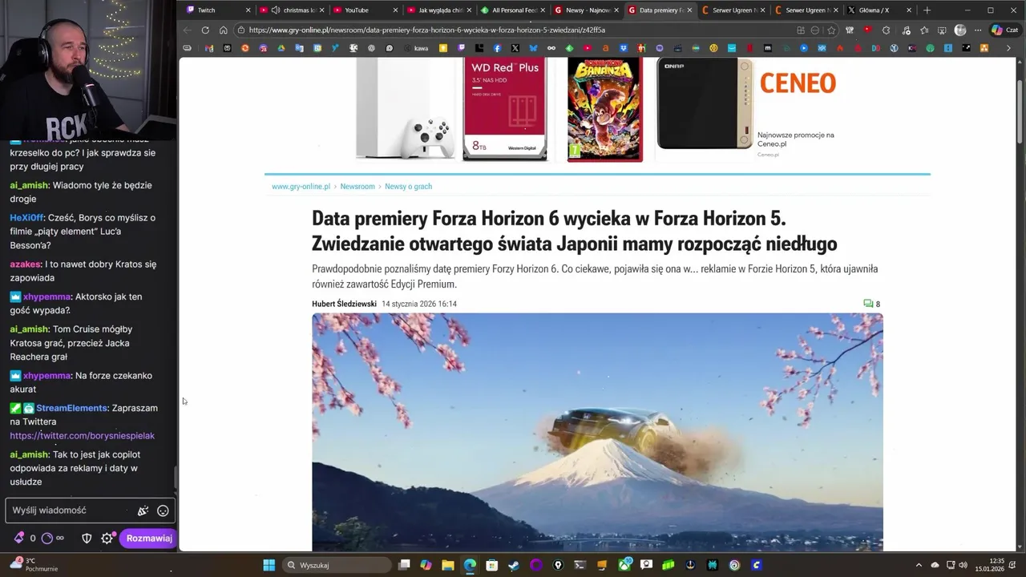Open Xbox app from the taskbar
1026x577 pixels.
click(x=624, y=565)
